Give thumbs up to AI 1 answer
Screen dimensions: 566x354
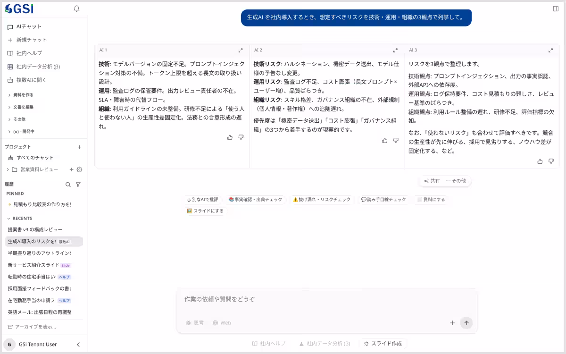pos(230,137)
